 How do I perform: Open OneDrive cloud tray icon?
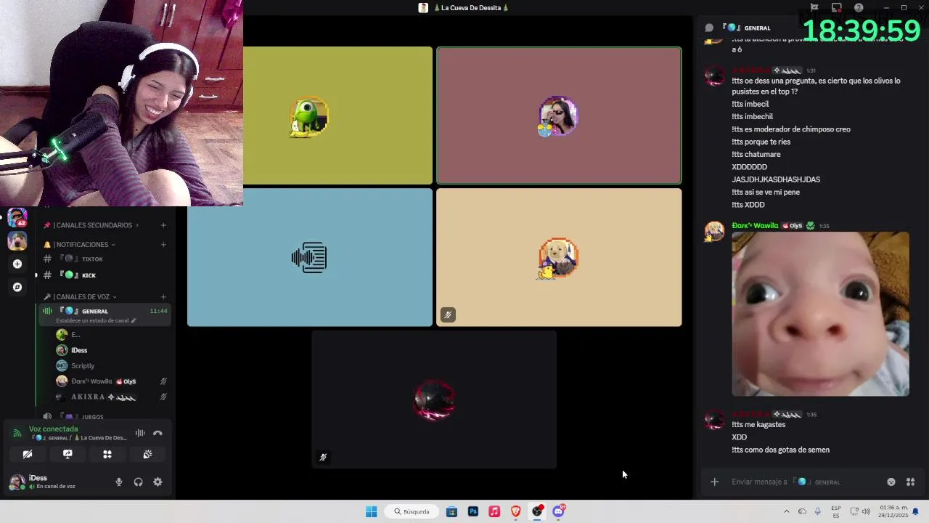click(802, 511)
